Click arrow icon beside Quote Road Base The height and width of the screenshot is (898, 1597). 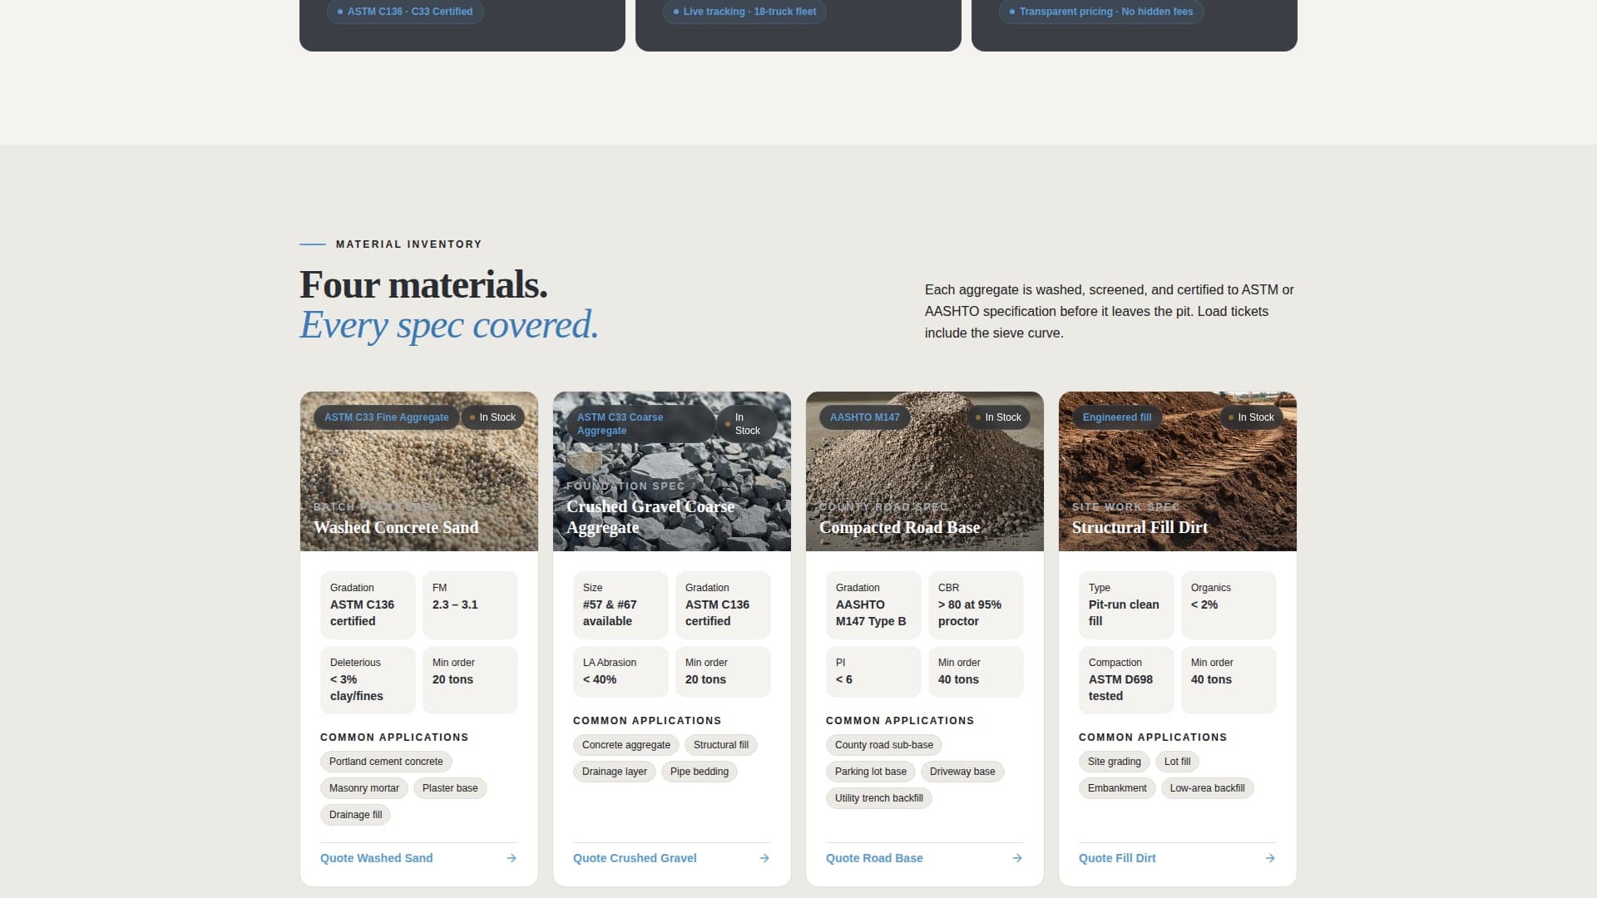(1017, 858)
